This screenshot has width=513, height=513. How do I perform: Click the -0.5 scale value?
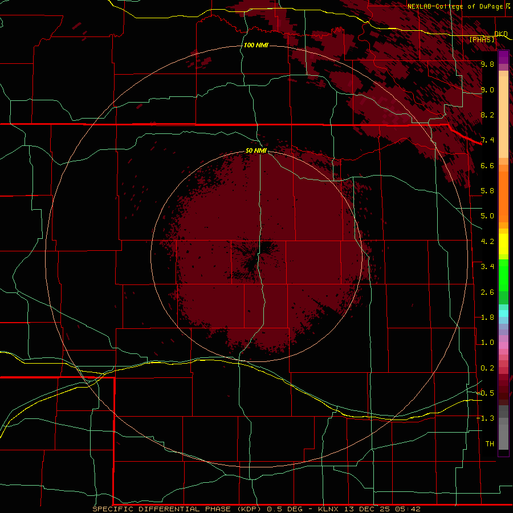tap(485, 393)
